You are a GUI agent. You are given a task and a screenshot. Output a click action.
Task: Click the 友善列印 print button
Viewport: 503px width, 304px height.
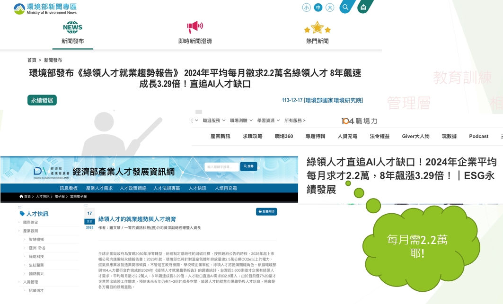[266, 212]
